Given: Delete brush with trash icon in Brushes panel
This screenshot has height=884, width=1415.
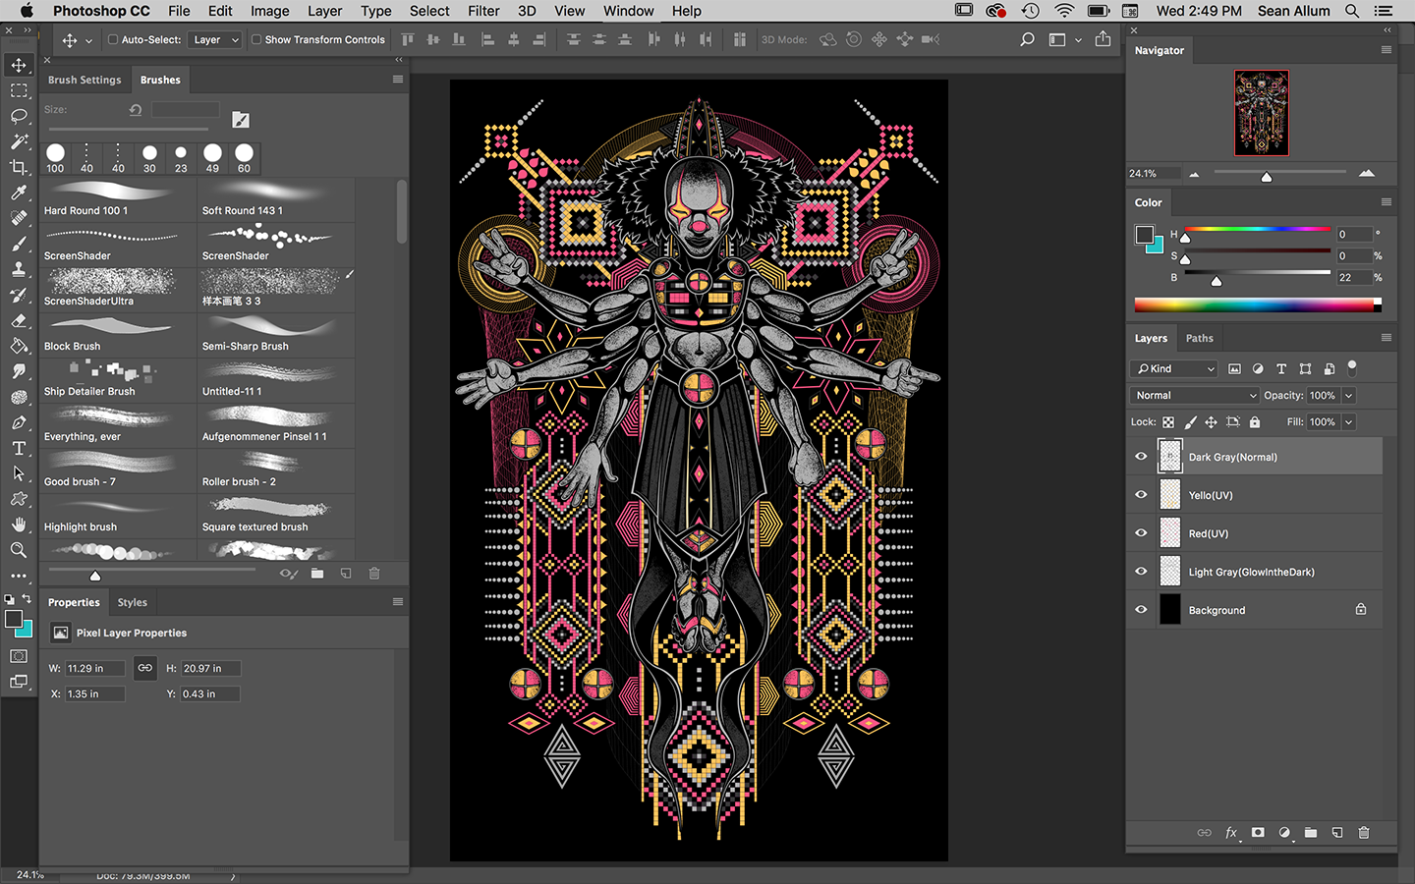Looking at the screenshot, I should (374, 574).
